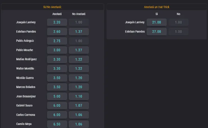Choose Nicolás Guerra Anotará odds 3.50
The width and height of the screenshot is (208, 128).
point(57,78)
